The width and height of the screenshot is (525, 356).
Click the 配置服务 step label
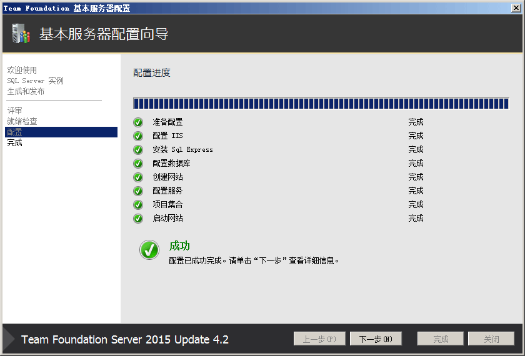(167, 190)
